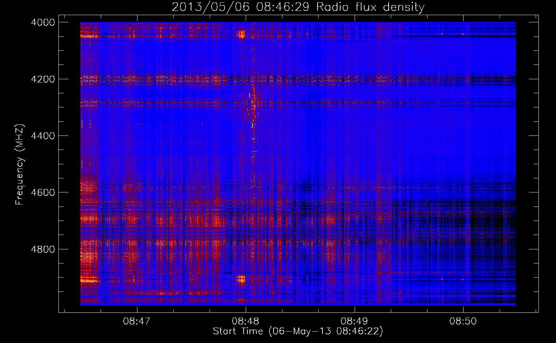Click the 08:48 time tick label

point(245,321)
